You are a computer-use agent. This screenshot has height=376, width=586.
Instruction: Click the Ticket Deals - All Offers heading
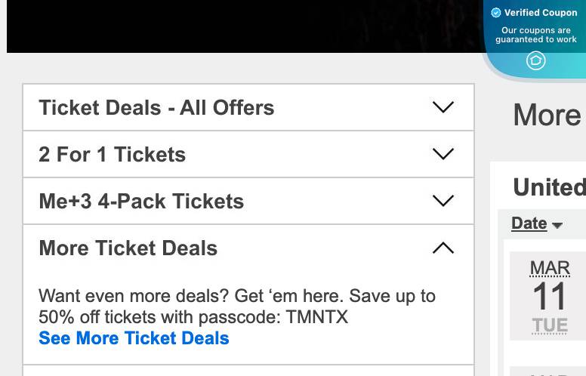156,107
